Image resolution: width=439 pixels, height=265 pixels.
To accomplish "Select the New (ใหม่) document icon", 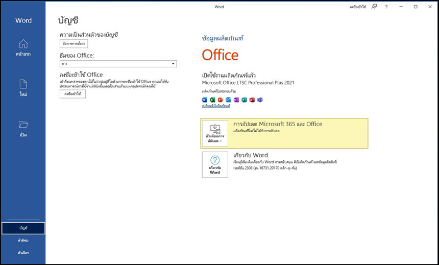I will coord(23,84).
